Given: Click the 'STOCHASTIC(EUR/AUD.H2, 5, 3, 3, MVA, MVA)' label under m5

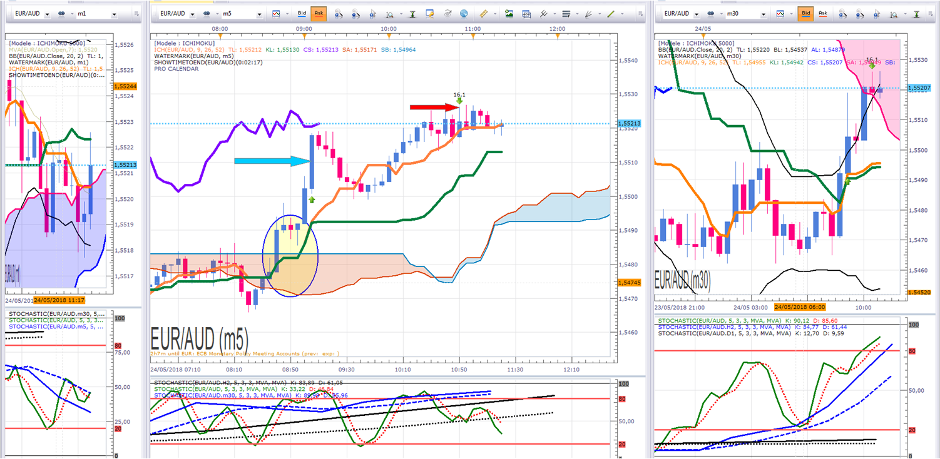Looking at the screenshot, I should 220,382.
